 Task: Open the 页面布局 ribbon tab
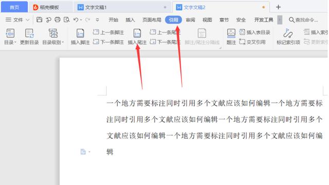coord(152,20)
